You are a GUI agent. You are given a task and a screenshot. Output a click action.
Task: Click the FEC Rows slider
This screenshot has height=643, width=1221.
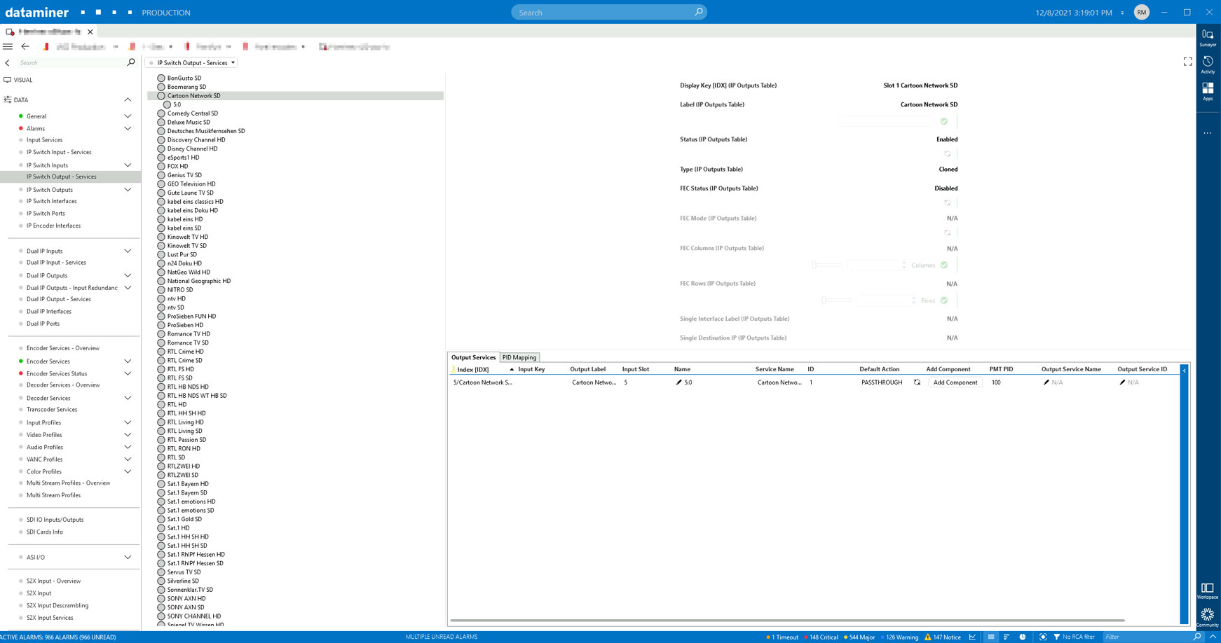click(837, 300)
